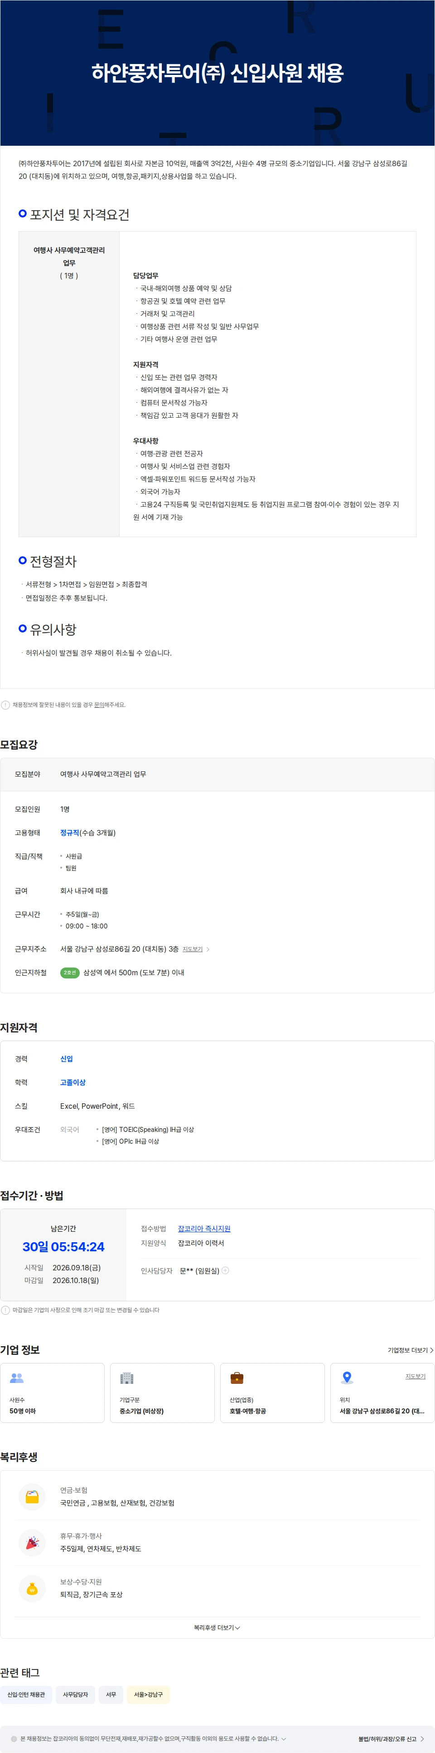The height and width of the screenshot is (1753, 435).
Task: Click Excel, PowerPoint, 워드 skills text
Action: (97, 1106)
